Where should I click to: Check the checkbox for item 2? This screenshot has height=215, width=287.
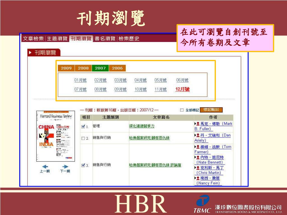[x=83, y=138]
